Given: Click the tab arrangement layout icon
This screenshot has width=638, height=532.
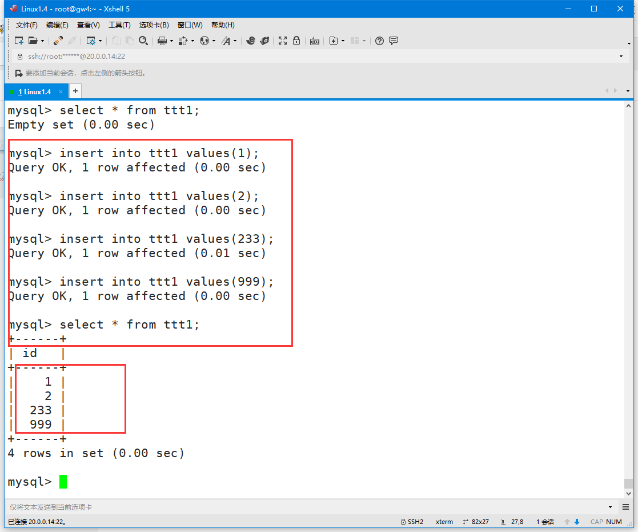Looking at the screenshot, I should click(x=355, y=41).
